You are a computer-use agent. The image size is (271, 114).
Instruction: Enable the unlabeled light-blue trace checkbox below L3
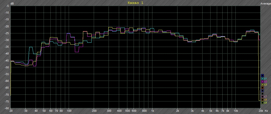pos(262,90)
